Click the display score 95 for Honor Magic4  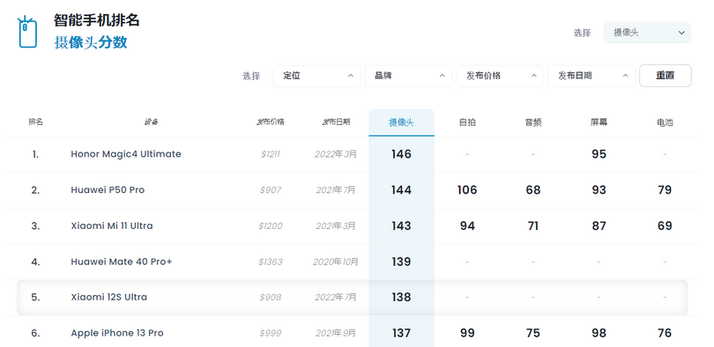pyautogui.click(x=599, y=154)
